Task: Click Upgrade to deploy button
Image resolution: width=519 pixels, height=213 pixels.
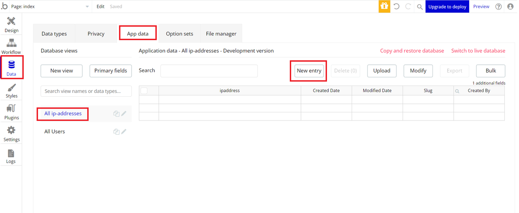Action: pyautogui.click(x=447, y=6)
